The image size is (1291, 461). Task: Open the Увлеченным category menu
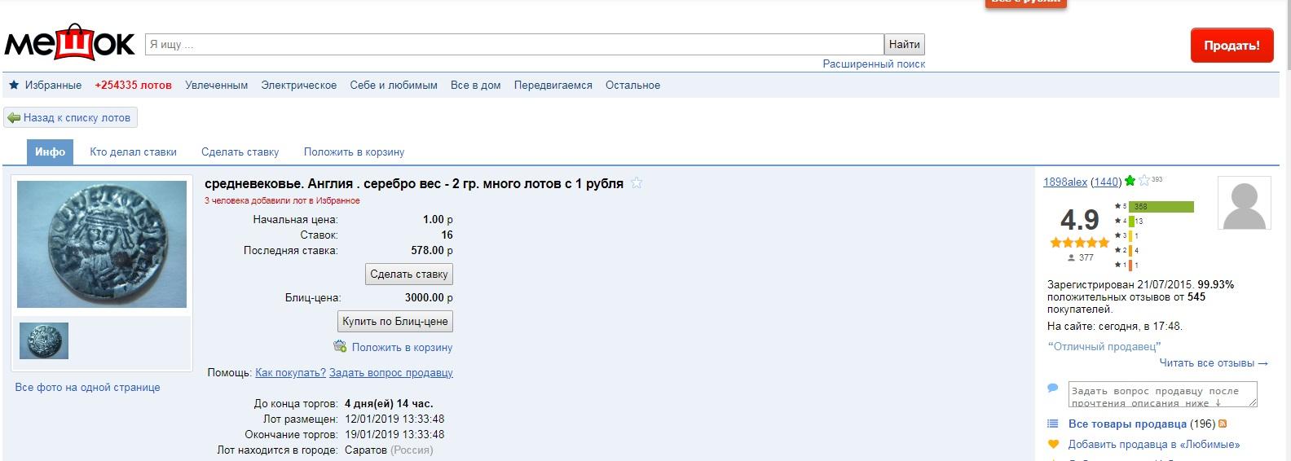point(216,85)
